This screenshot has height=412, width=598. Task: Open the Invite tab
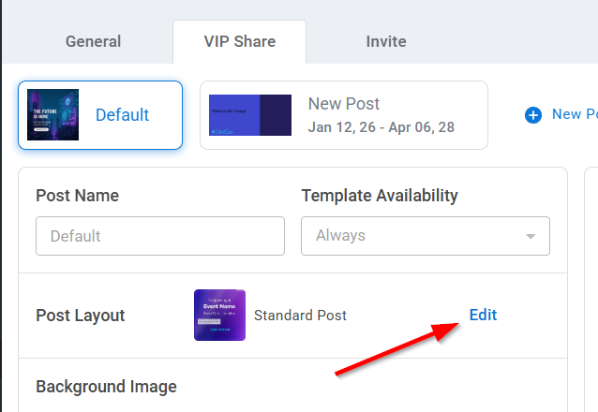386,41
